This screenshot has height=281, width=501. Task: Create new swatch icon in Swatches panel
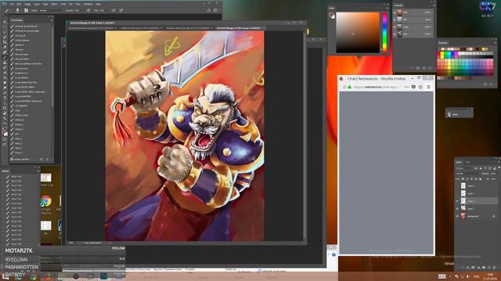tap(485, 84)
